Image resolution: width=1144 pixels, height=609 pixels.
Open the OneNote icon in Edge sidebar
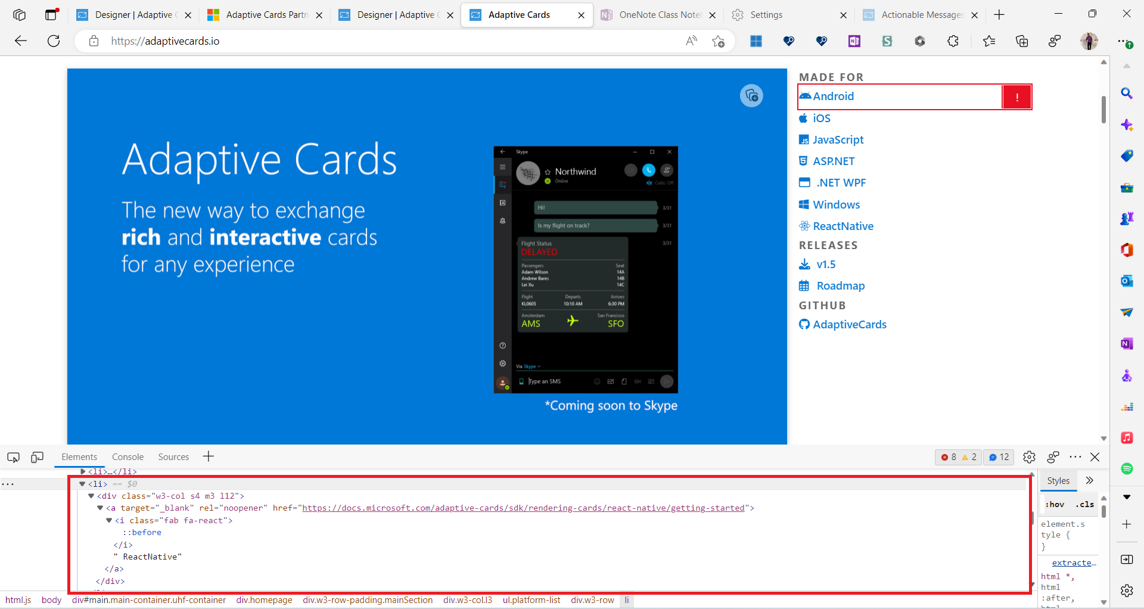[1127, 343]
